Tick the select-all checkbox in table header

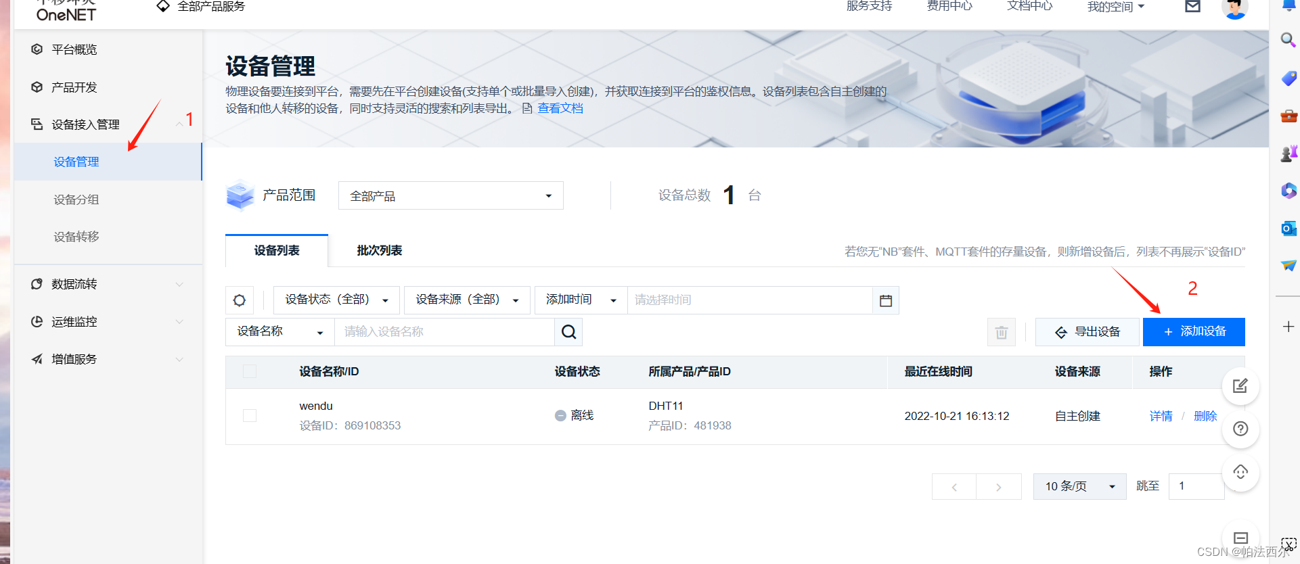(250, 371)
